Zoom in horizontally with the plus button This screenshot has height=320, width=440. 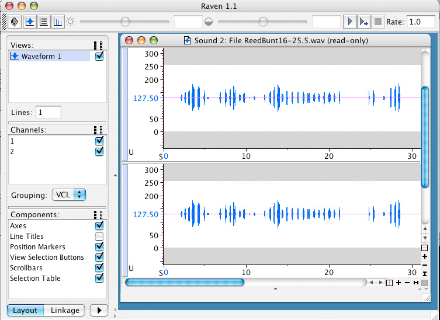tap(398, 283)
